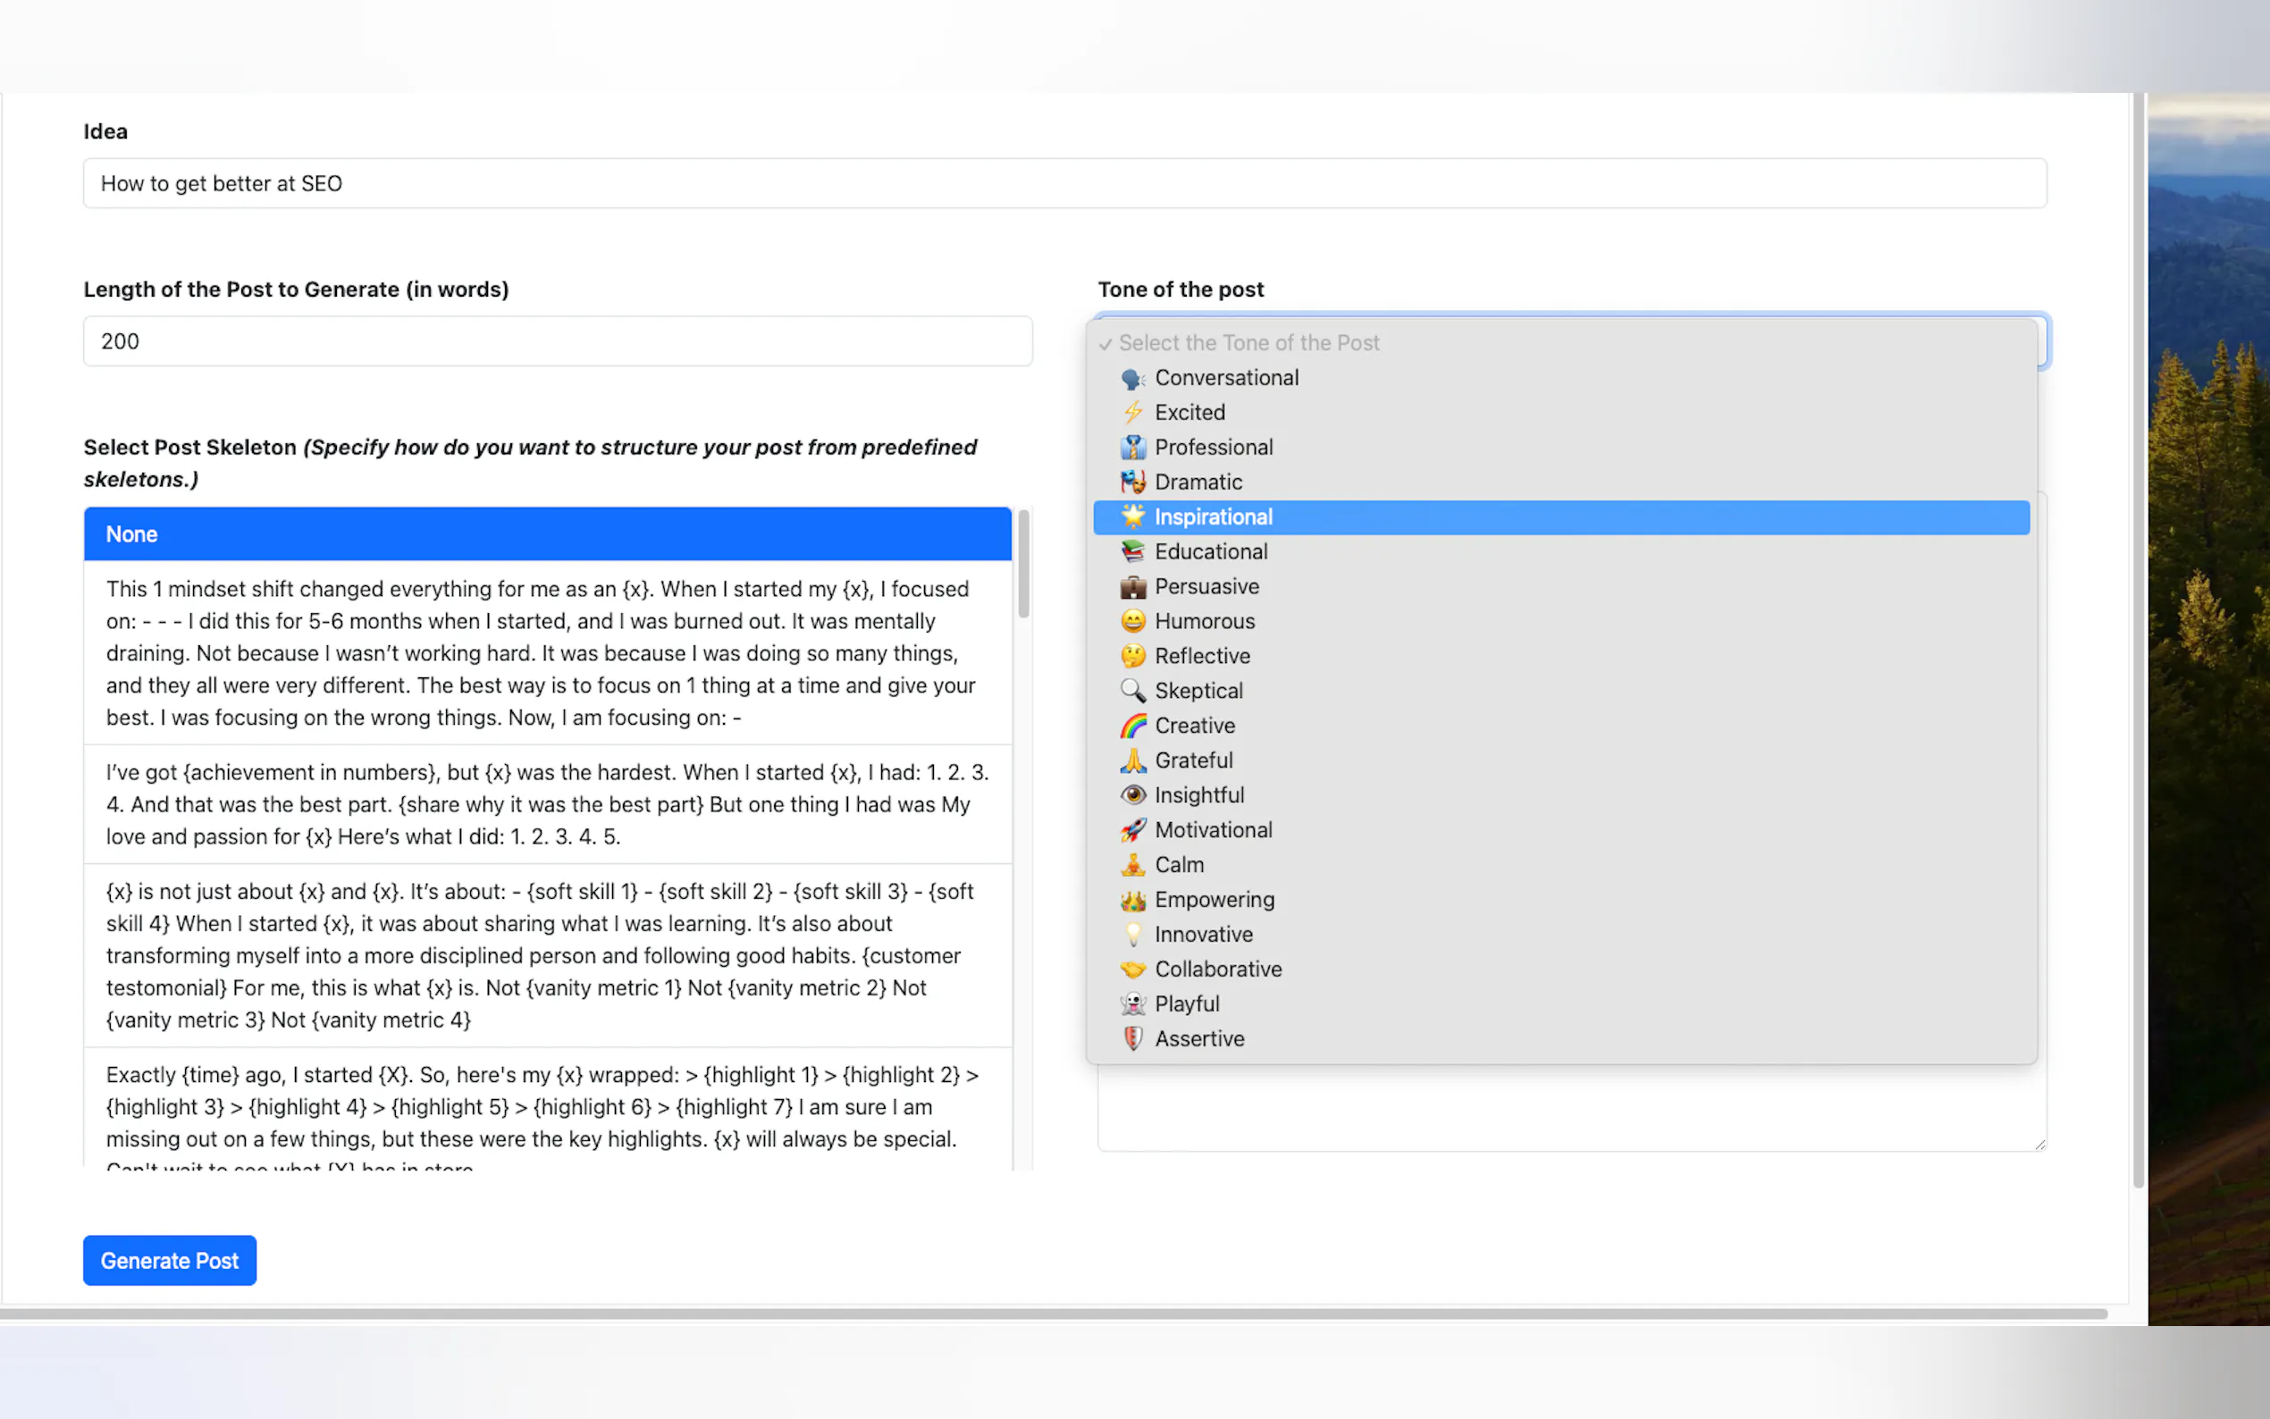Screen dimensions: 2270x1419
Task: Select the Conversational tone option
Action: [1225, 377]
